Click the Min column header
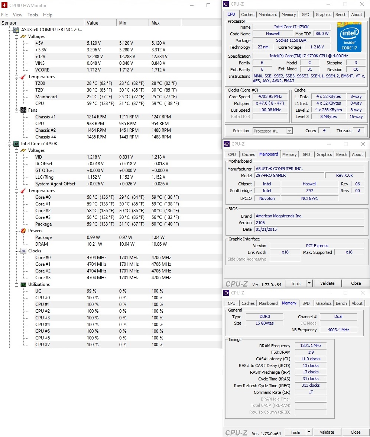 pos(132,23)
